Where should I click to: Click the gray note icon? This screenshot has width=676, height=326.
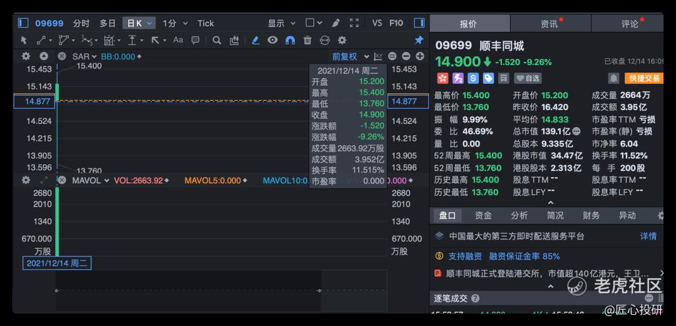tap(503, 78)
